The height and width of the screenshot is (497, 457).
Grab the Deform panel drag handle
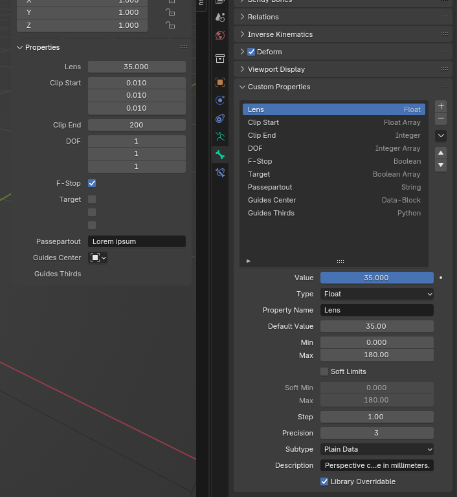(x=445, y=52)
